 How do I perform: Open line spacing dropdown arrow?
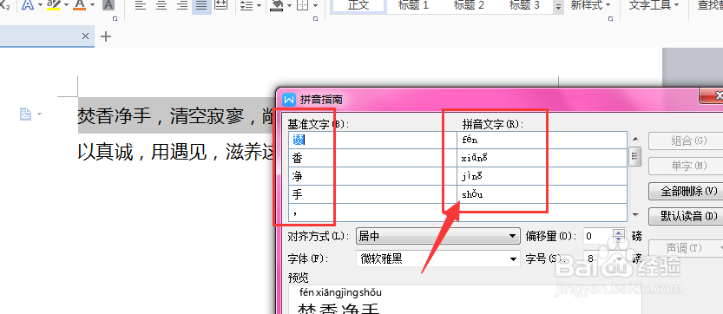coord(259,5)
